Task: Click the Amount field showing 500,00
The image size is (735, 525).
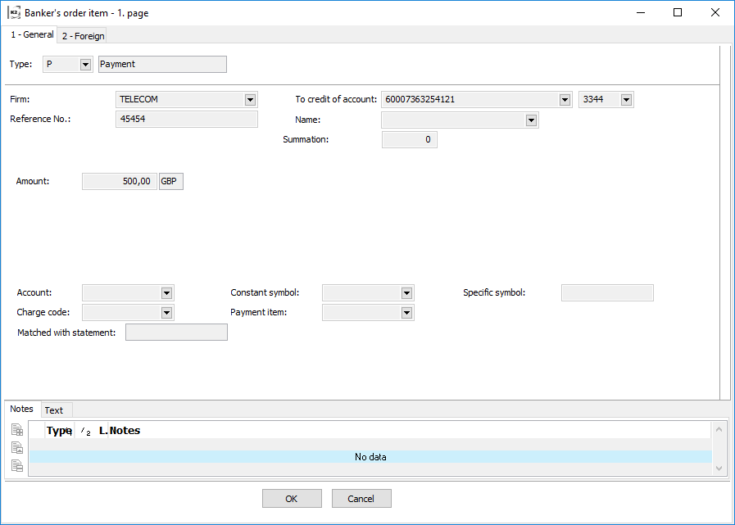Action: coord(120,181)
